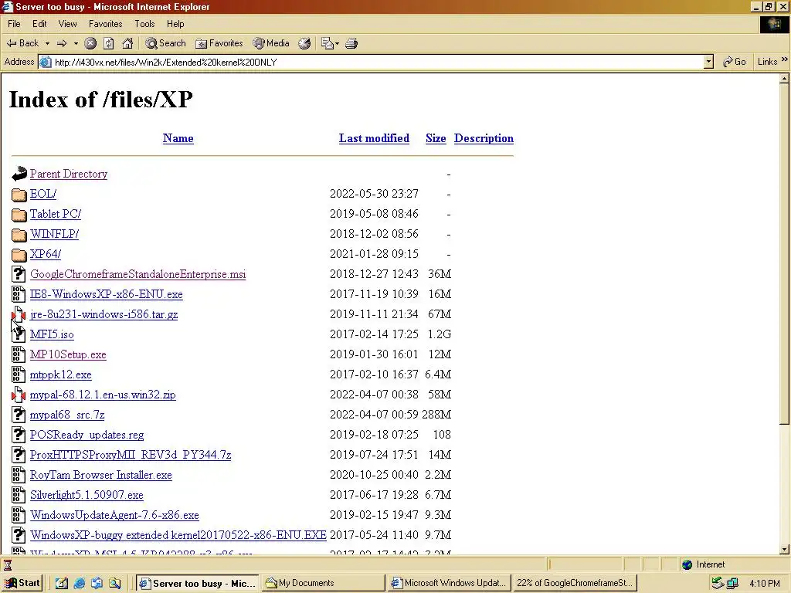Expand the address bar dropdown

coord(708,62)
